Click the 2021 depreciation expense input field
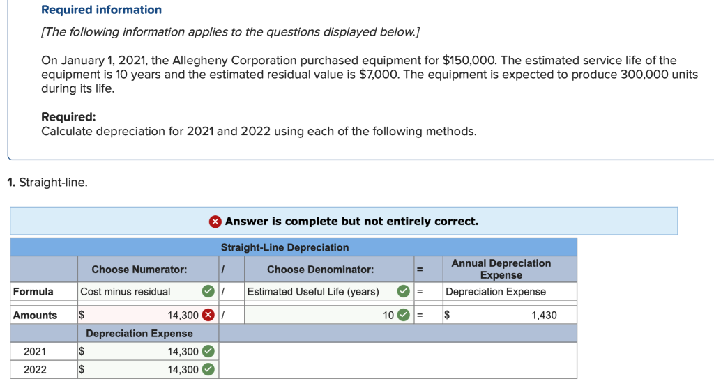This screenshot has height=388, width=714. pos(146,351)
